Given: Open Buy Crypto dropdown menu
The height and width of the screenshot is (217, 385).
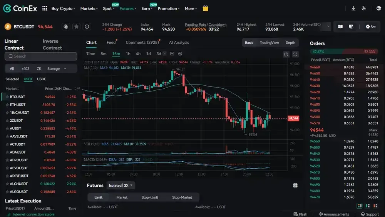Looking at the screenshot, I should [x=64, y=8].
